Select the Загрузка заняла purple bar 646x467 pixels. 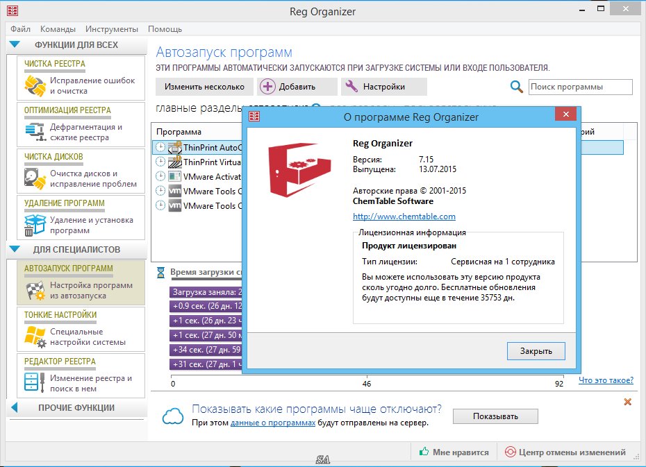coord(206,291)
